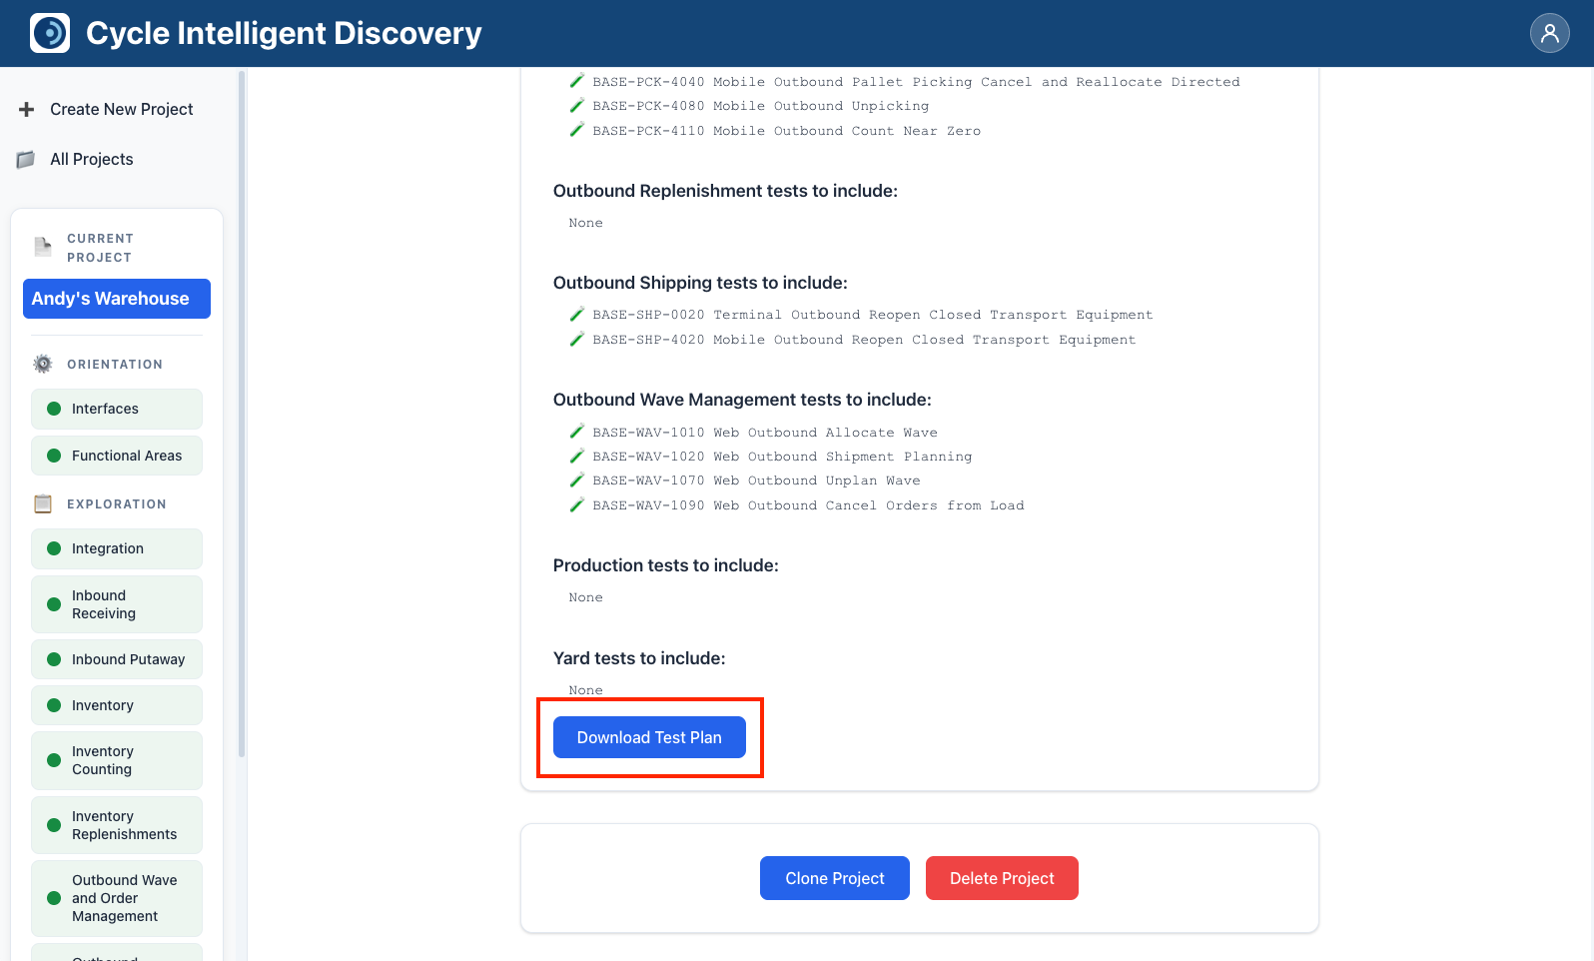This screenshot has height=961, width=1594.
Task: Navigate to Inbound Receiving
Action: (x=116, y=604)
